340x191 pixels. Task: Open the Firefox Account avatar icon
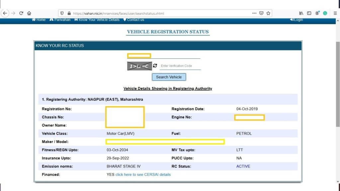[x=317, y=13]
